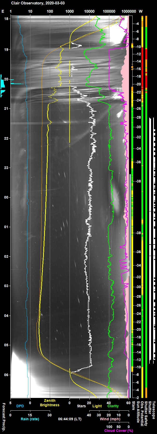Click the '100' tick on Cloud Cover scale
The image size is (157, 434).
click(x=109, y=427)
